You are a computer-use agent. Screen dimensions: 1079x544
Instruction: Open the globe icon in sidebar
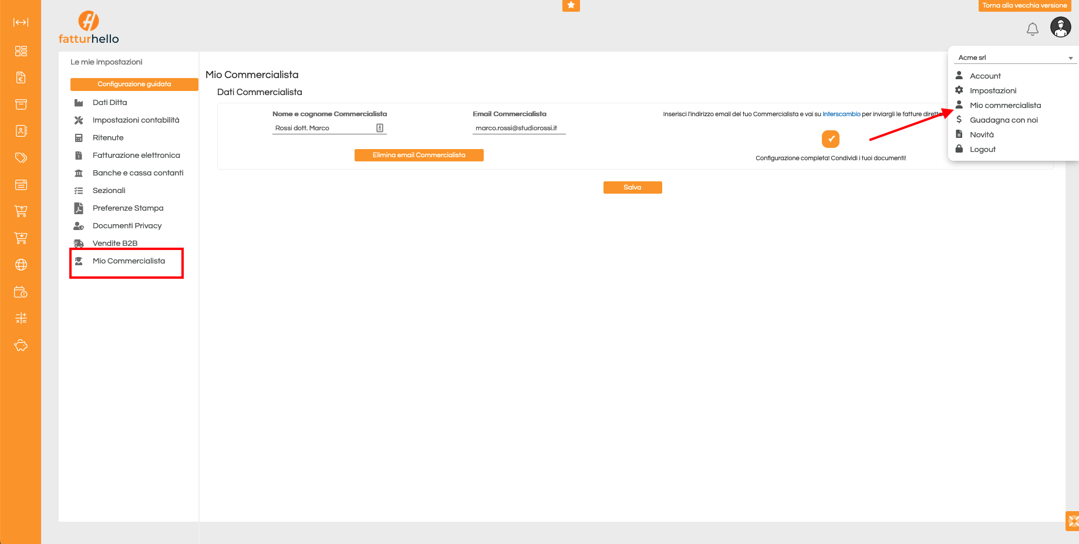click(21, 265)
